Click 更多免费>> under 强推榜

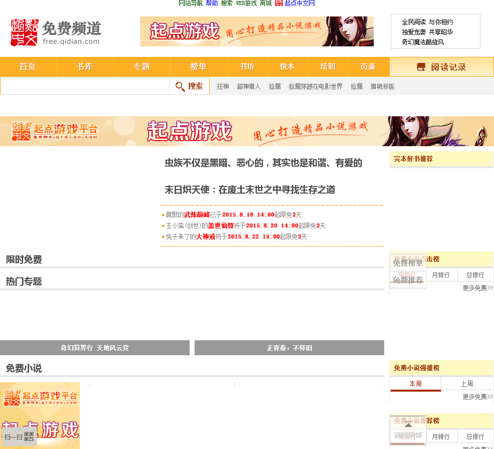point(478,397)
